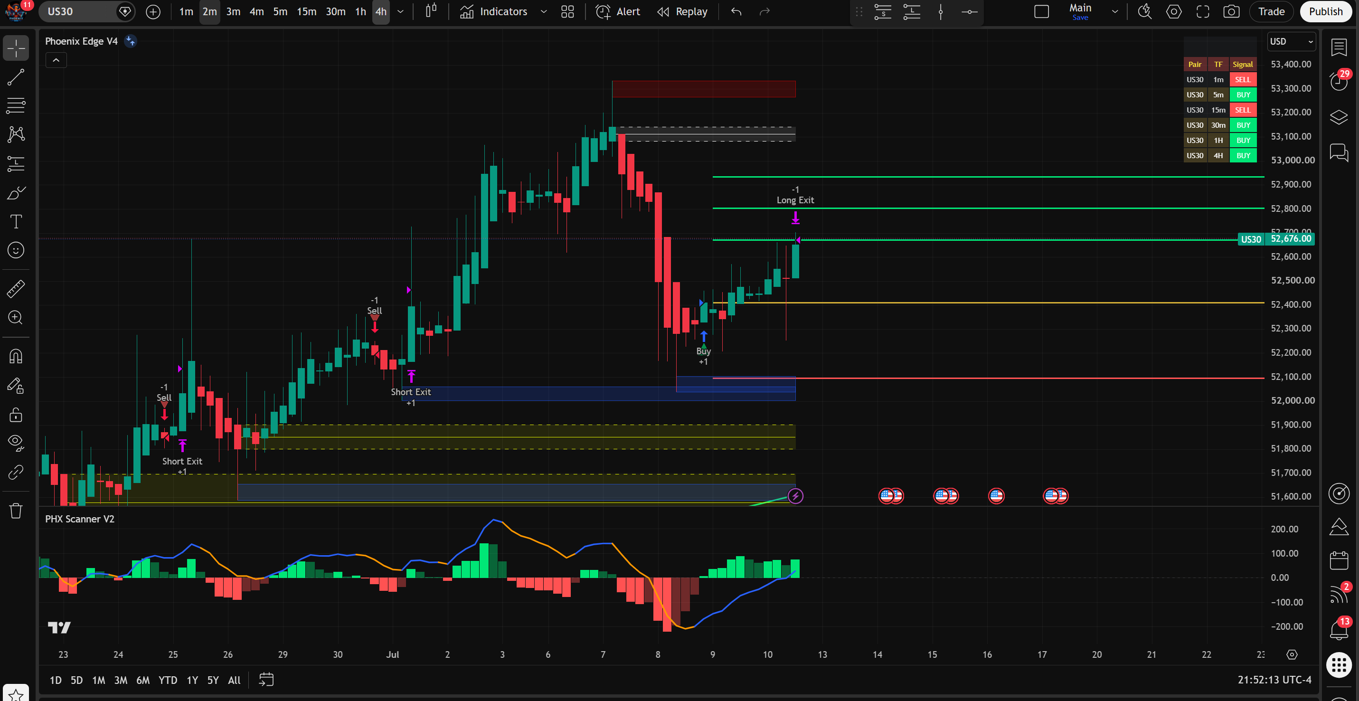Toggle stay in drawing mode
The width and height of the screenshot is (1359, 701).
pos(16,386)
